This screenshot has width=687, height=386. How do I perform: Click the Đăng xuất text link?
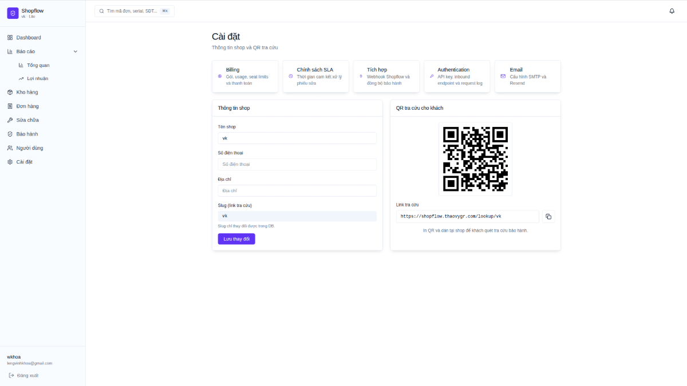[x=27, y=376]
